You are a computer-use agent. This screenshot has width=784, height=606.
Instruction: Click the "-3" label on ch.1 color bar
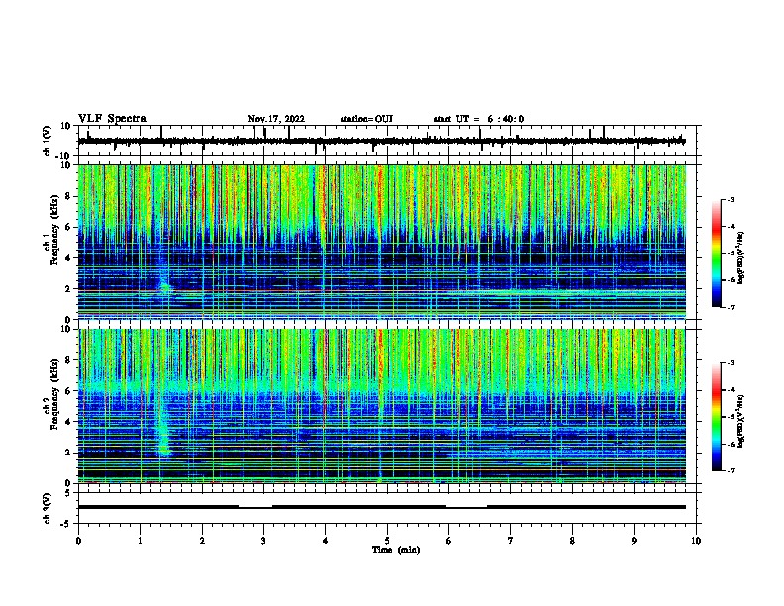(731, 199)
